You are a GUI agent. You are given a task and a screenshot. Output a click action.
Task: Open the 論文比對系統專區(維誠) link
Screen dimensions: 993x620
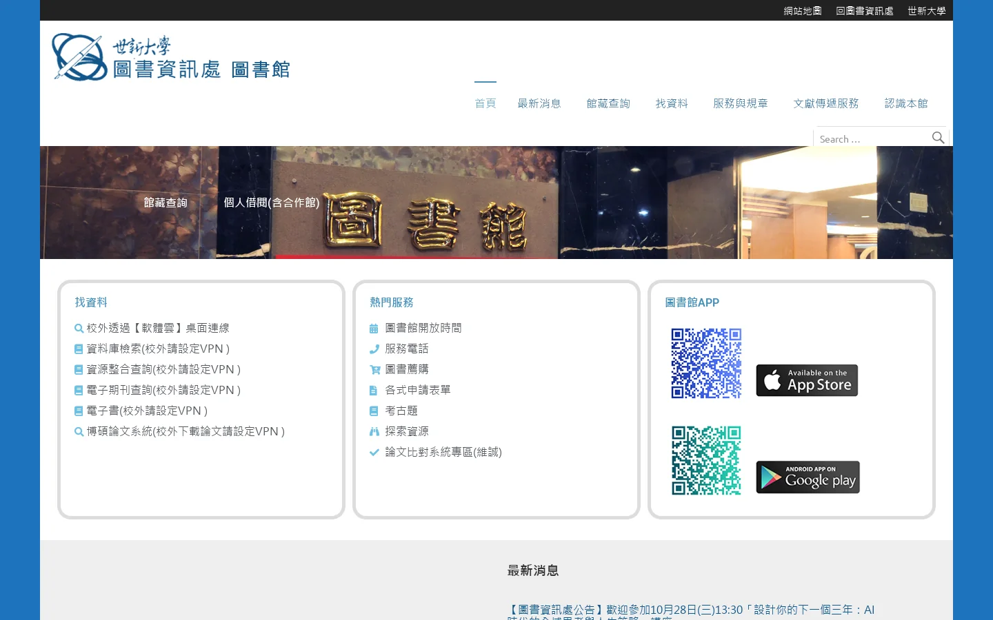443,452
